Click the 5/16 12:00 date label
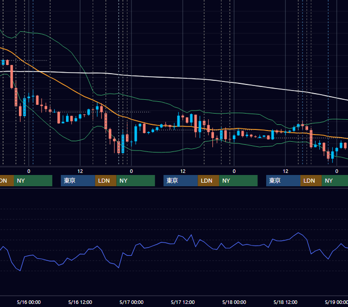Viewport: 348px width, 307px height. [80, 302]
